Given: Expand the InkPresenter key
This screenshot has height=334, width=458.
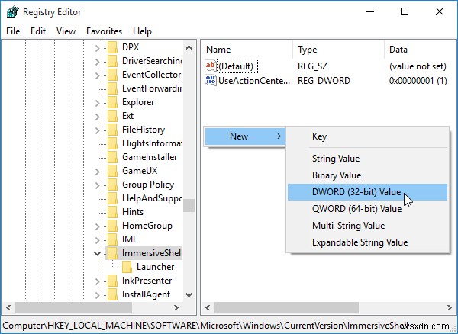Looking at the screenshot, I should click(x=97, y=281).
